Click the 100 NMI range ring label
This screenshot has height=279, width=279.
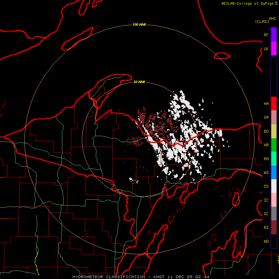(139, 24)
